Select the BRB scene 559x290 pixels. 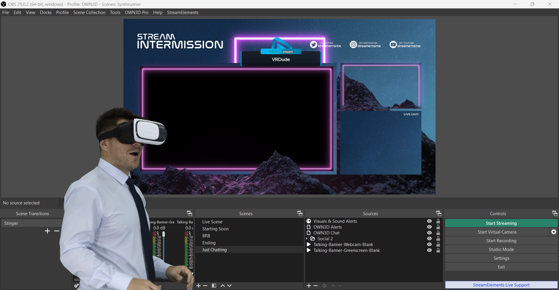click(249, 236)
